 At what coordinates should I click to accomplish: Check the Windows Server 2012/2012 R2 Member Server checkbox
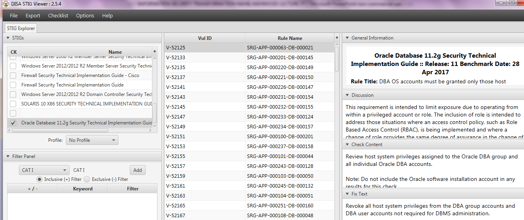tap(13, 66)
